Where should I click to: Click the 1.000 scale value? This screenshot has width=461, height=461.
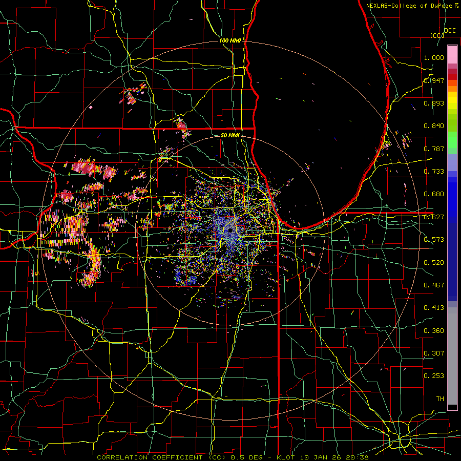[x=434, y=57]
